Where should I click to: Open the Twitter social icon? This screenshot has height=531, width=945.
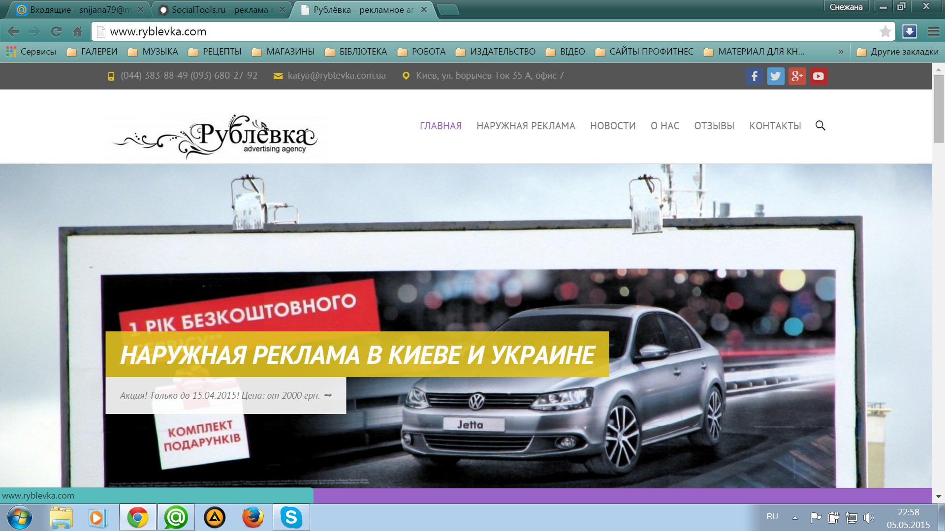pyautogui.click(x=776, y=76)
